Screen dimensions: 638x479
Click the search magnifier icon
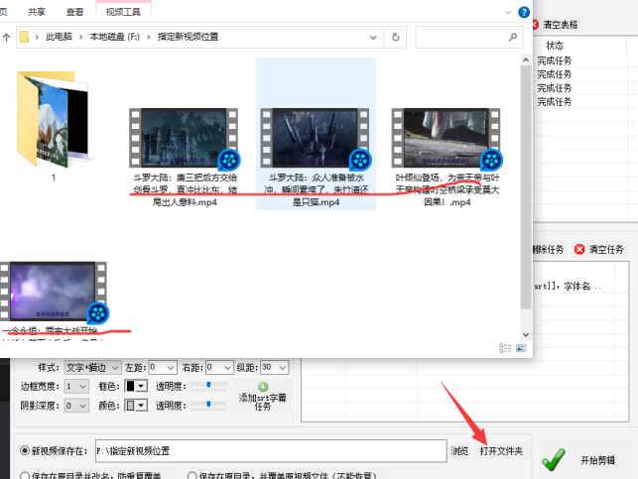513,37
